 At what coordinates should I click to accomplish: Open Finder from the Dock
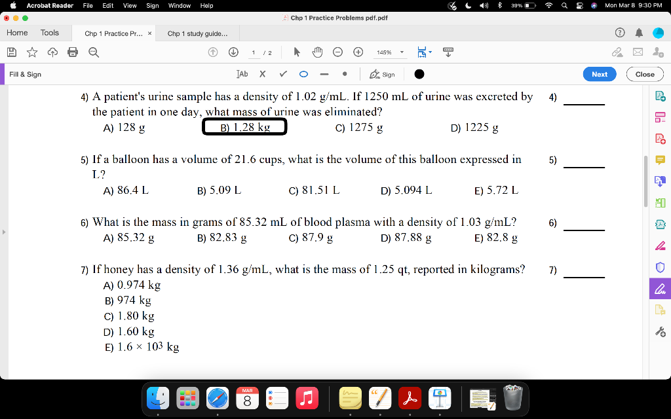pyautogui.click(x=158, y=398)
